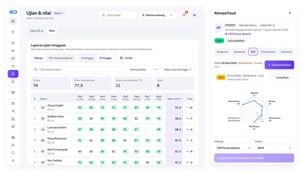Click the Draf badge on assessment

coord(221,77)
